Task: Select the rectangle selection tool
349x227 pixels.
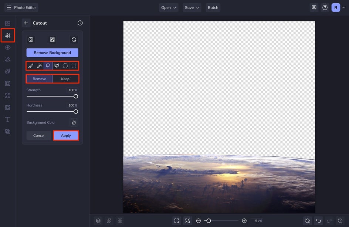Action: click(x=74, y=66)
